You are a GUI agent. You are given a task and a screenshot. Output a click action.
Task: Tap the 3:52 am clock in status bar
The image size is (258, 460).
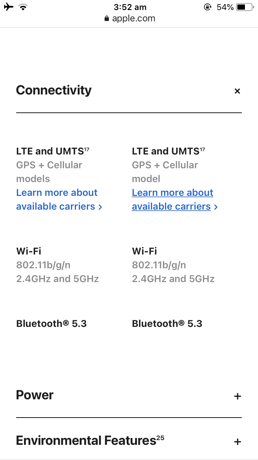tap(130, 7)
